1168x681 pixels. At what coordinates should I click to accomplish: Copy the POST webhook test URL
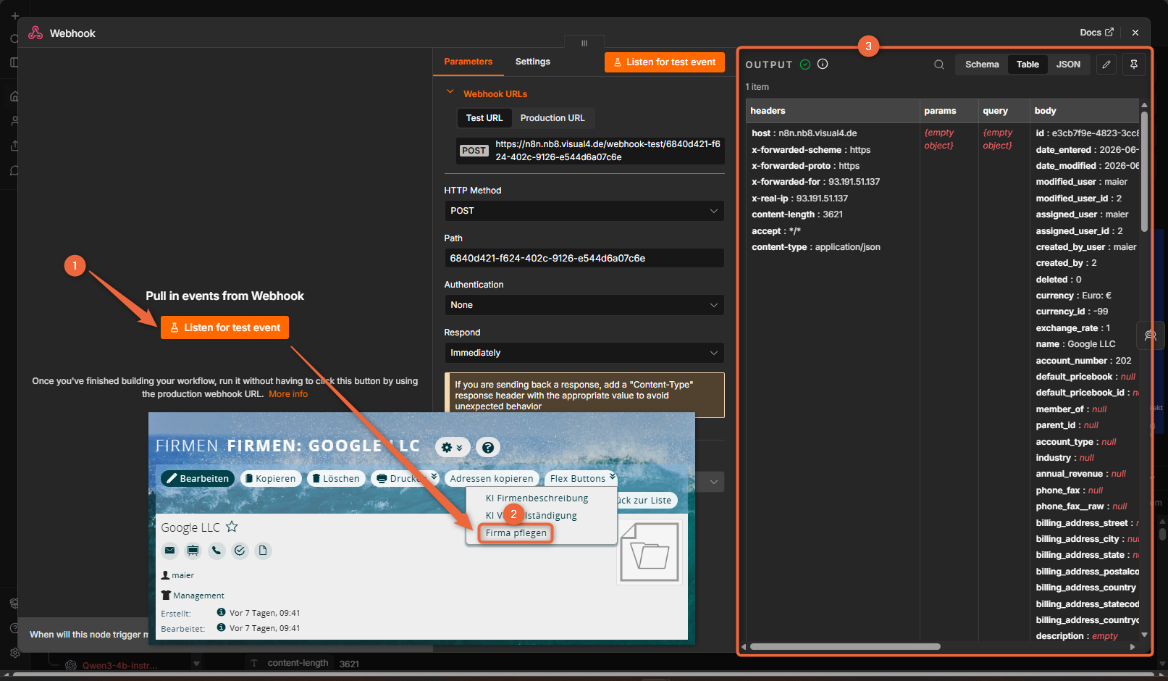(590, 151)
